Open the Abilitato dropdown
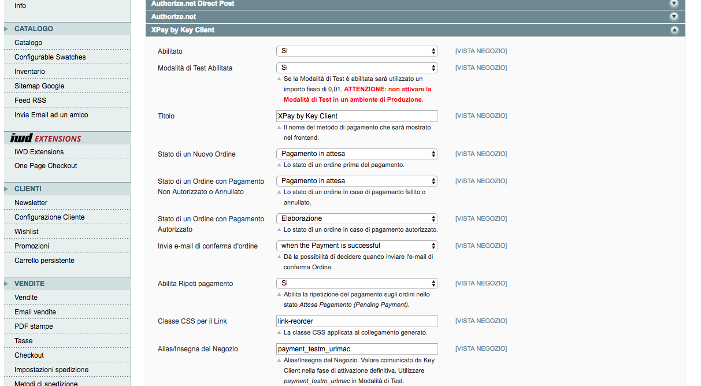 tap(357, 51)
